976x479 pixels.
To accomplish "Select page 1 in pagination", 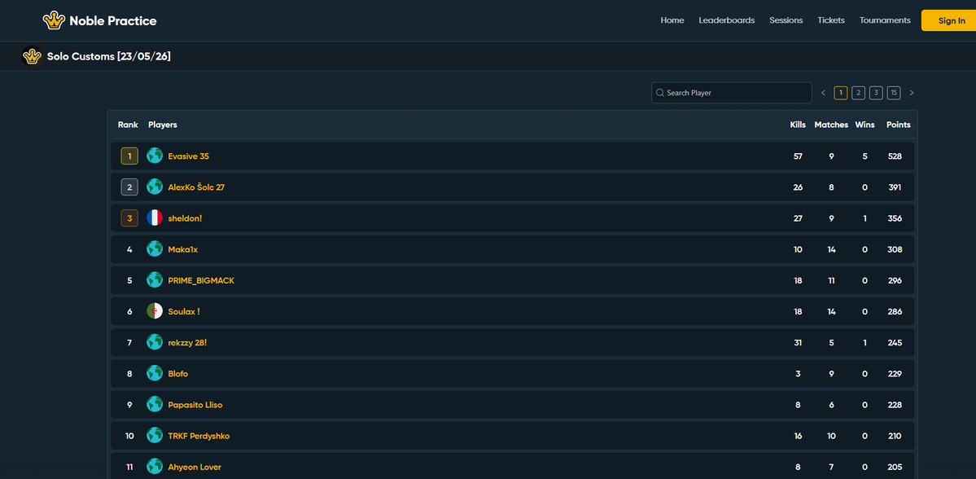I will click(x=841, y=93).
